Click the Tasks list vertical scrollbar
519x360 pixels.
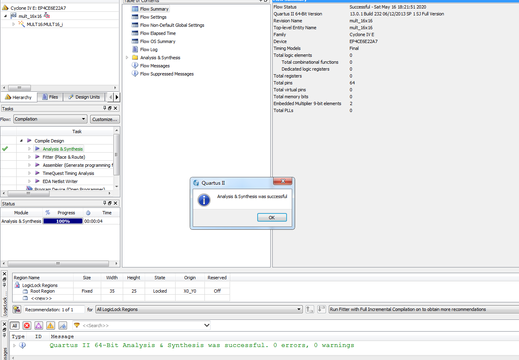(117, 154)
